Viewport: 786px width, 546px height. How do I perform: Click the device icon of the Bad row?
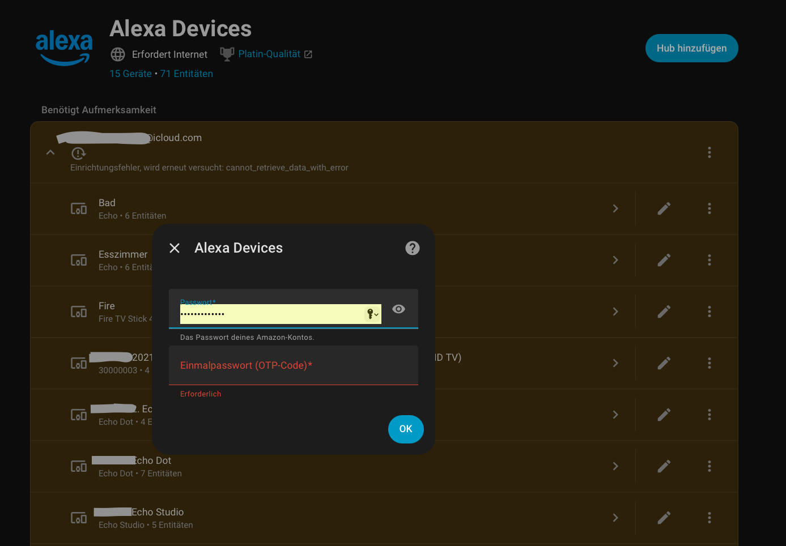click(79, 209)
